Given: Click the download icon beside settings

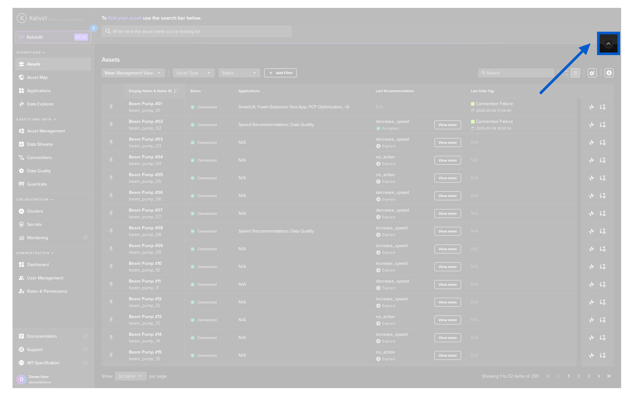Looking at the screenshot, I should coord(609,73).
